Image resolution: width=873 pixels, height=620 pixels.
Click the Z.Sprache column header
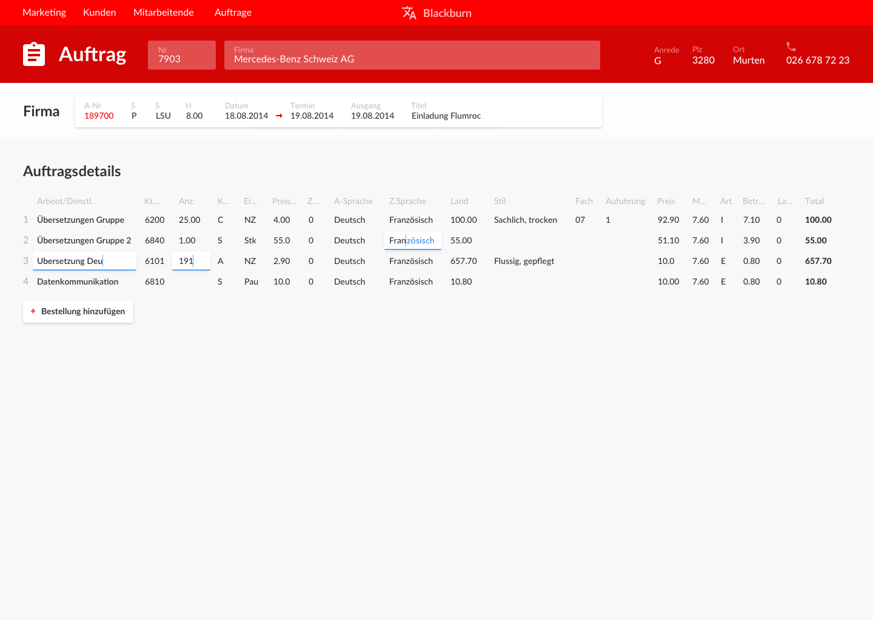407,201
